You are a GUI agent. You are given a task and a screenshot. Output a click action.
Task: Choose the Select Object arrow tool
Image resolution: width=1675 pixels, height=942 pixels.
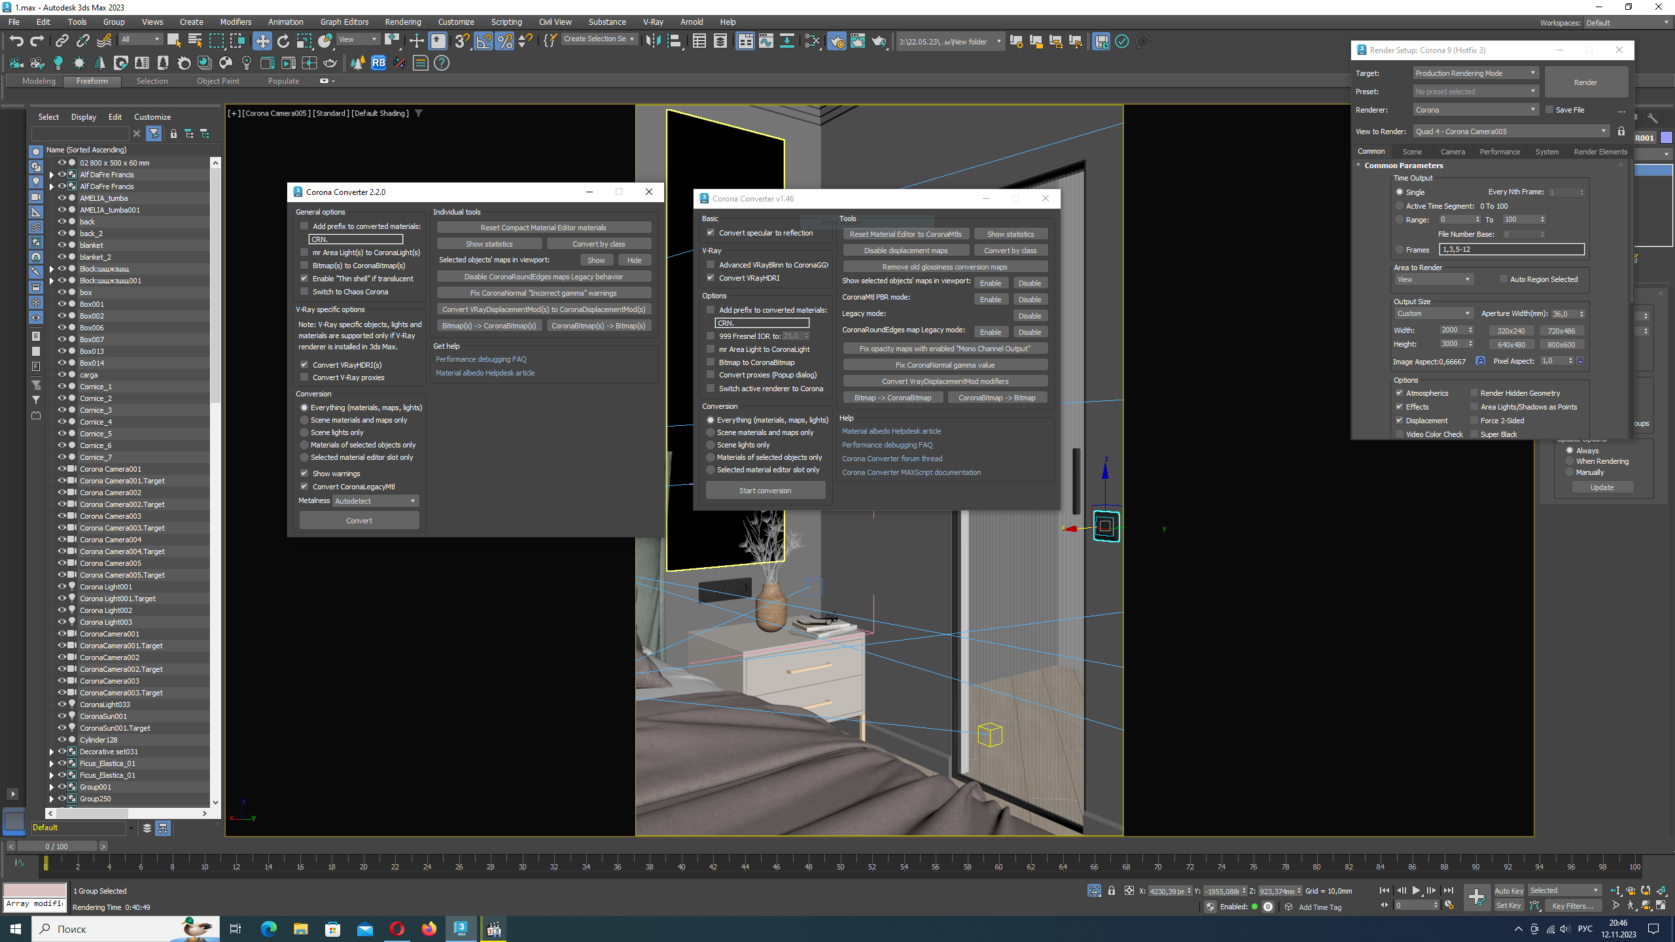[174, 41]
